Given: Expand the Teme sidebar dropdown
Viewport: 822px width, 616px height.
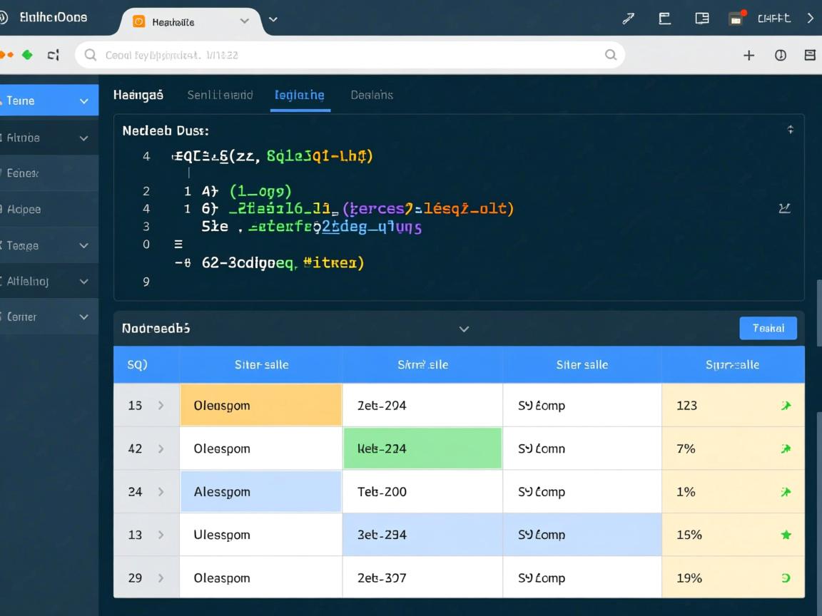Looking at the screenshot, I should pyautogui.click(x=83, y=101).
